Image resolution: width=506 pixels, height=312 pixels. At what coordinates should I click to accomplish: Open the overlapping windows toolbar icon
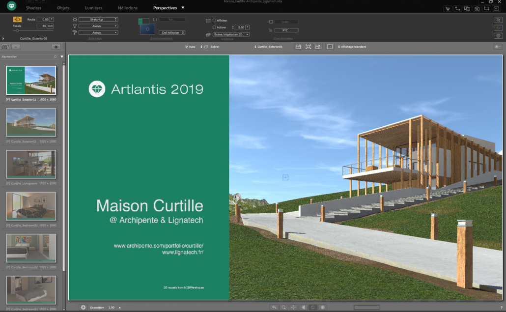pos(467,9)
